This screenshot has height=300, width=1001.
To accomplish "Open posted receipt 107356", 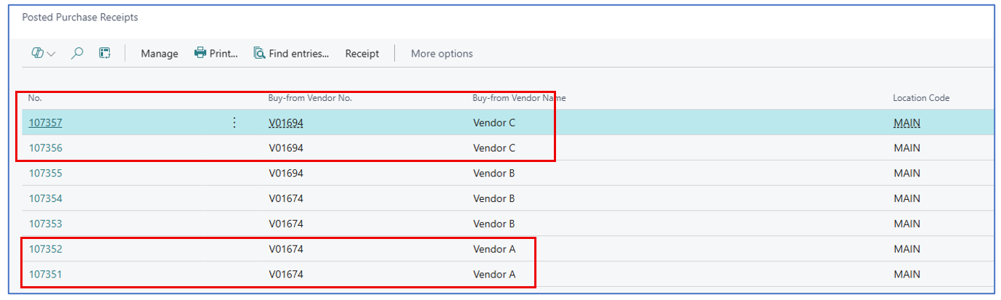I will [45, 148].
